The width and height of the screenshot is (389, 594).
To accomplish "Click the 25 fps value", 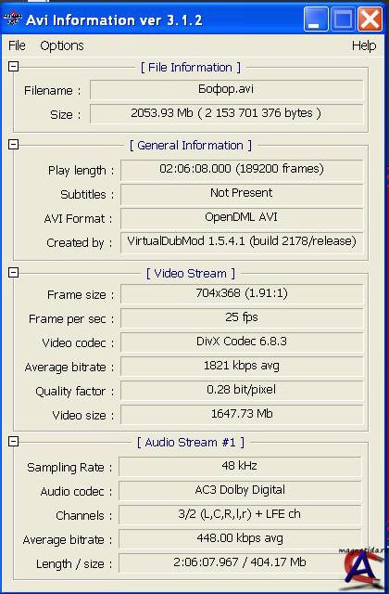I will click(x=242, y=317).
